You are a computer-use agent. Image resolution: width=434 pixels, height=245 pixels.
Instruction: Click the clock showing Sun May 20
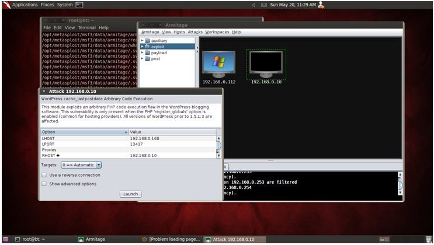click(x=293, y=5)
